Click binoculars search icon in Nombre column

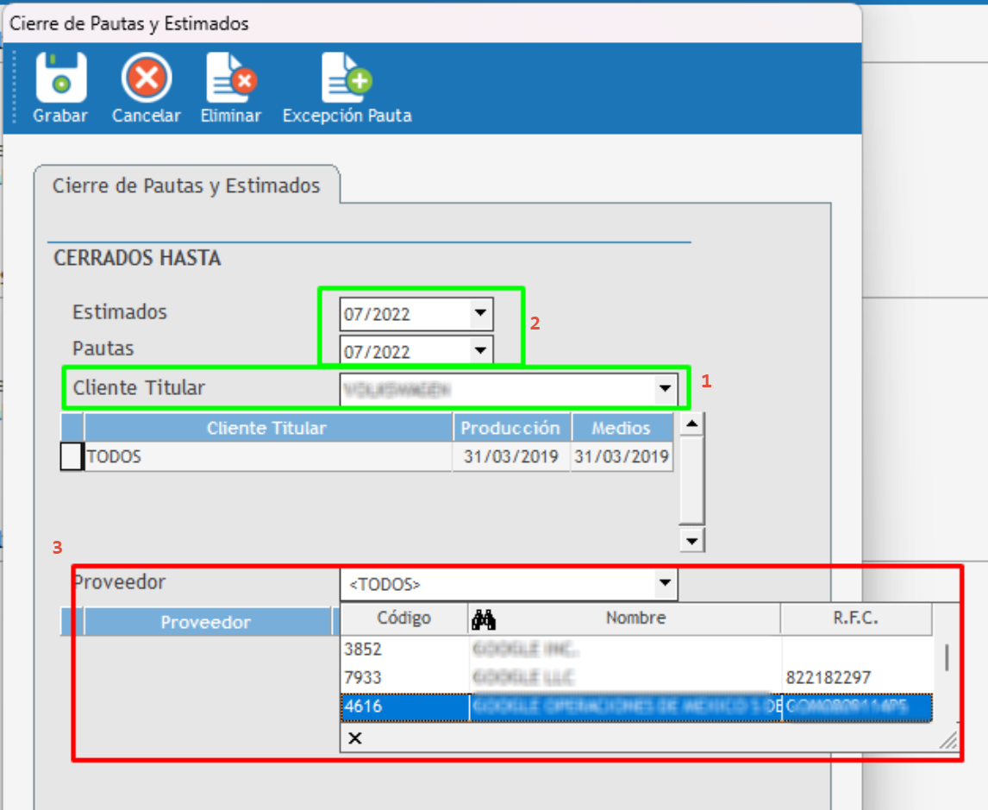[x=484, y=619]
